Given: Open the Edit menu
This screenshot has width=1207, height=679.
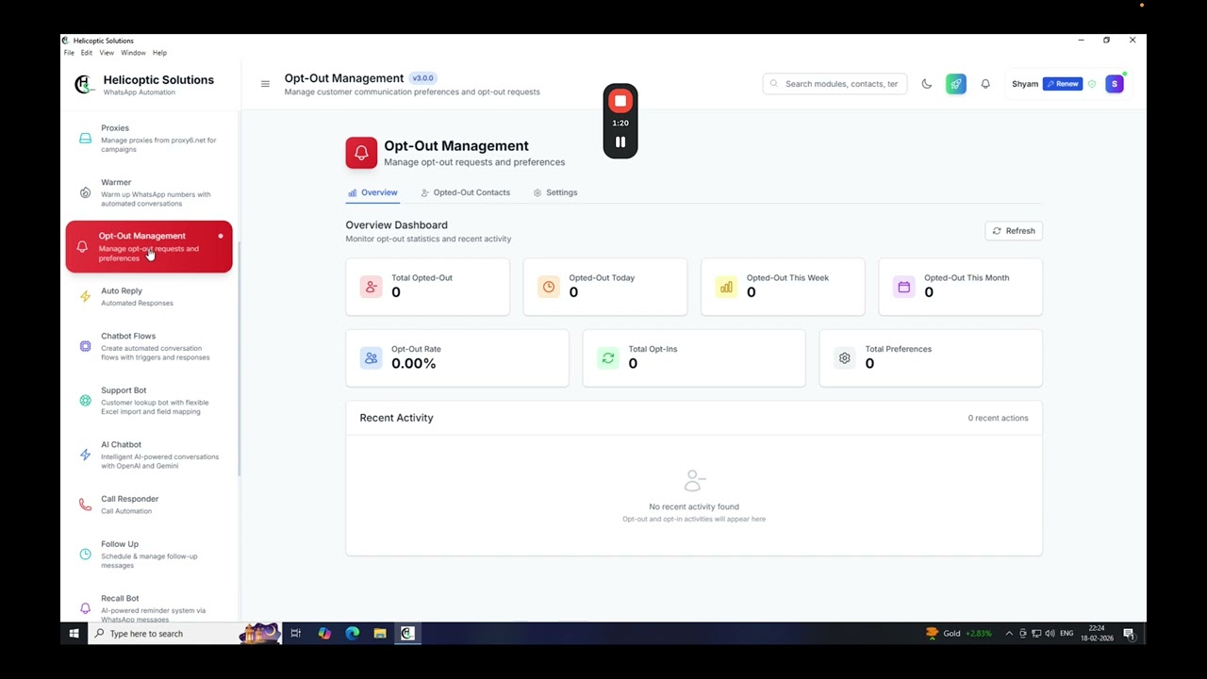Looking at the screenshot, I should click(87, 53).
